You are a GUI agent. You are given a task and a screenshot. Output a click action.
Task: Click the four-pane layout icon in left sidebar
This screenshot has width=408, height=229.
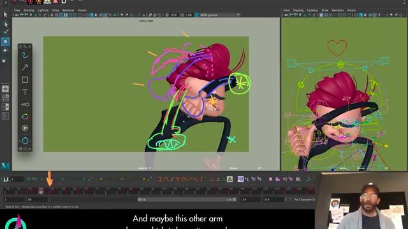click(x=5, y=98)
